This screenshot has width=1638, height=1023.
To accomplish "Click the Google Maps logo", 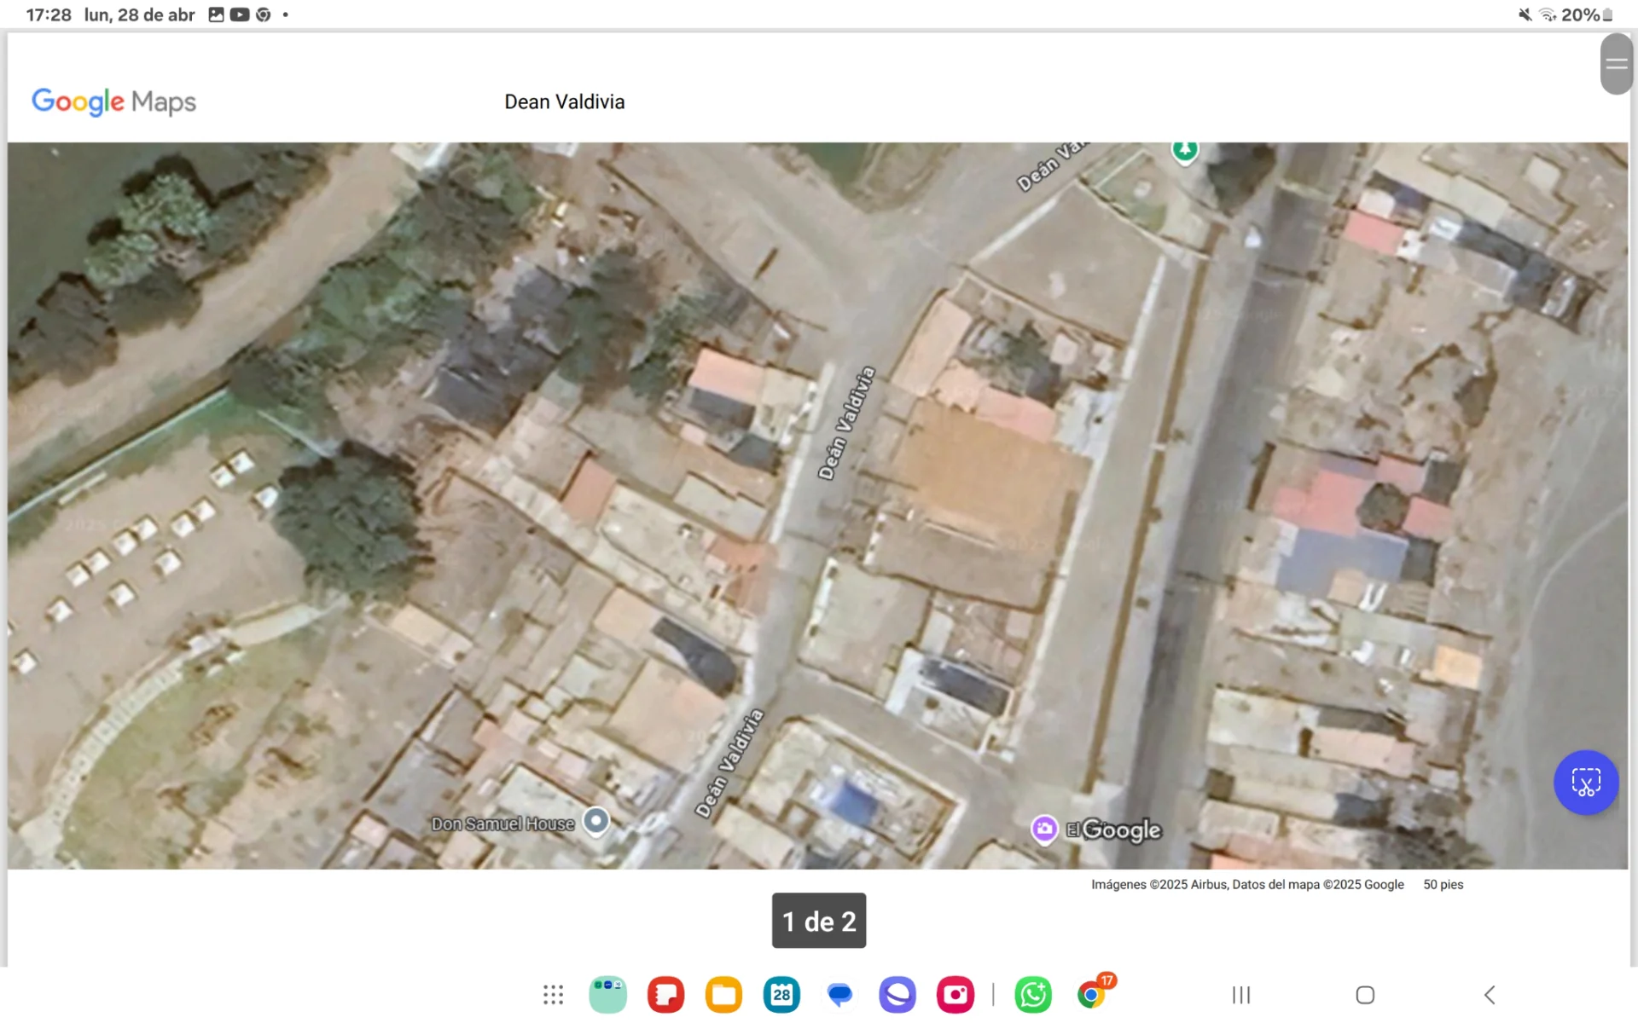I will pos(113,102).
